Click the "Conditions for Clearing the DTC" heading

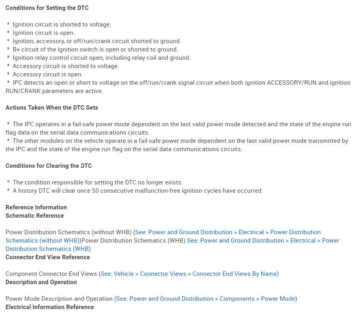point(49,166)
